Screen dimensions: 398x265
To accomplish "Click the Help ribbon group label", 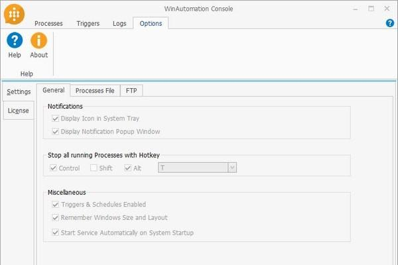I will pos(27,74).
